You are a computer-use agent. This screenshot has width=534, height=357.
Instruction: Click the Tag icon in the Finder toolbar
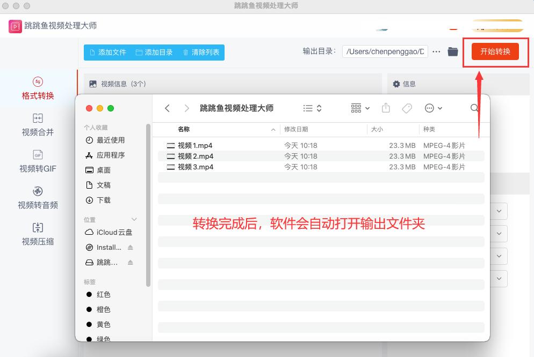click(x=407, y=108)
